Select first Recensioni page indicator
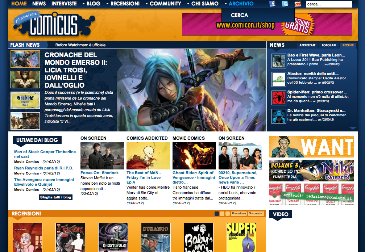365x252 pixels. pos(217,214)
